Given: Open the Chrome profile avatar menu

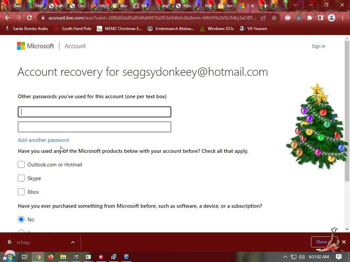Looking at the screenshot, I should pyautogui.click(x=332, y=18).
